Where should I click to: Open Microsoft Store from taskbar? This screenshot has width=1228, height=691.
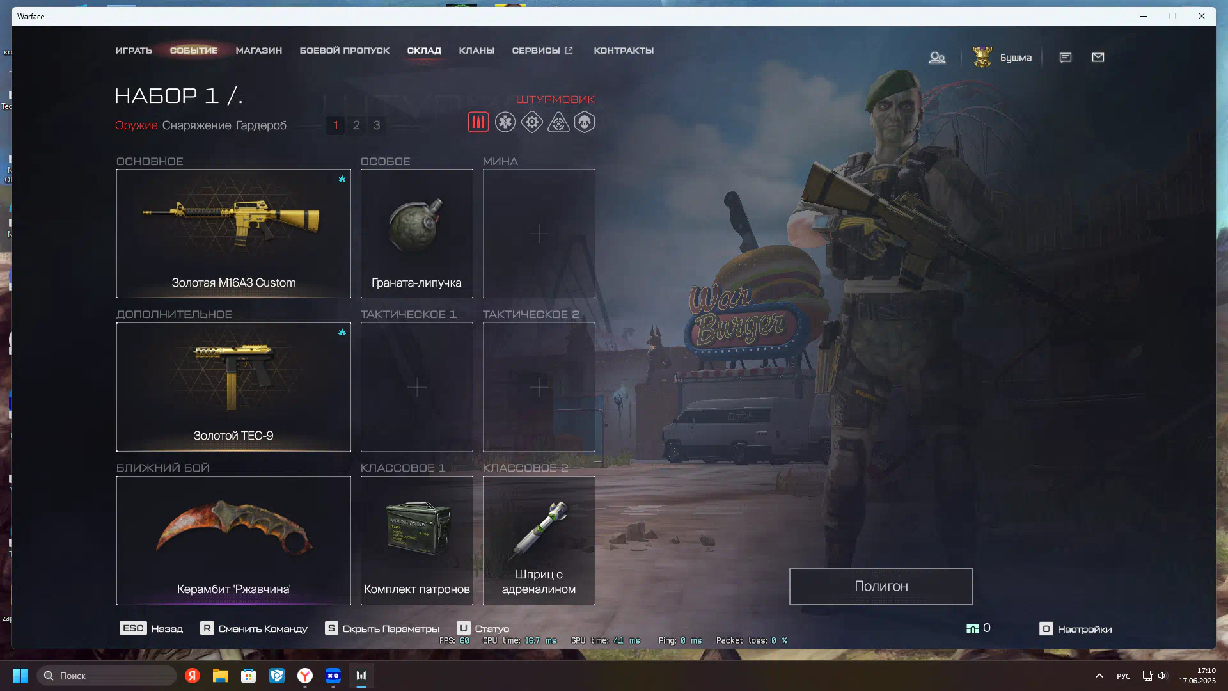[249, 676]
